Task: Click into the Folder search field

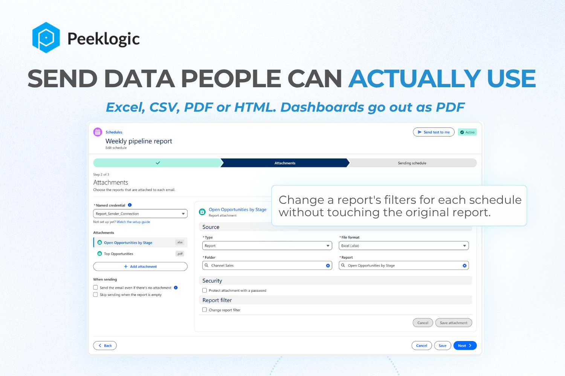Action: (x=267, y=265)
